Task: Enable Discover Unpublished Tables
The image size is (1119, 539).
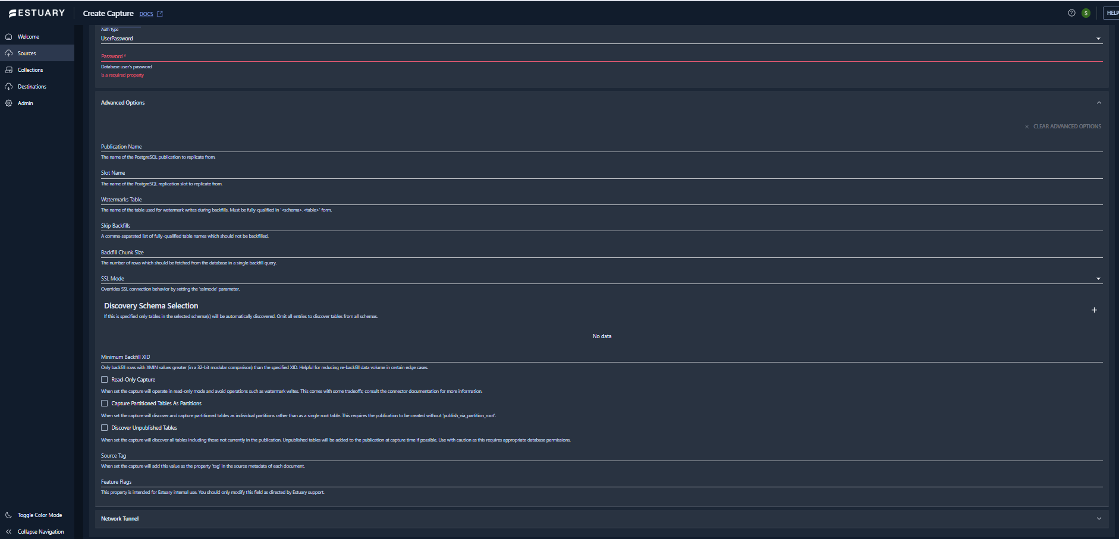Action: [x=104, y=427]
